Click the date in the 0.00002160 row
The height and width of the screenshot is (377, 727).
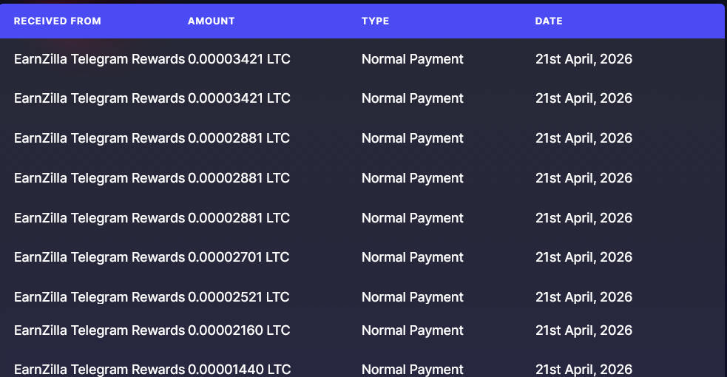coord(584,330)
